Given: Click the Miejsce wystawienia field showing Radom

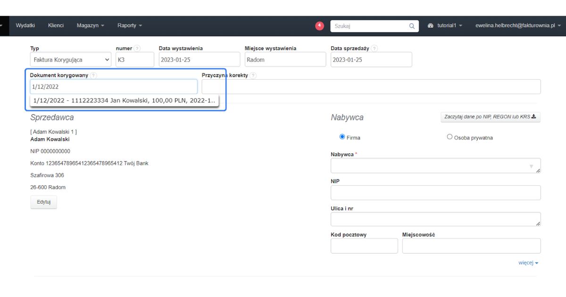Looking at the screenshot, I should (285, 60).
